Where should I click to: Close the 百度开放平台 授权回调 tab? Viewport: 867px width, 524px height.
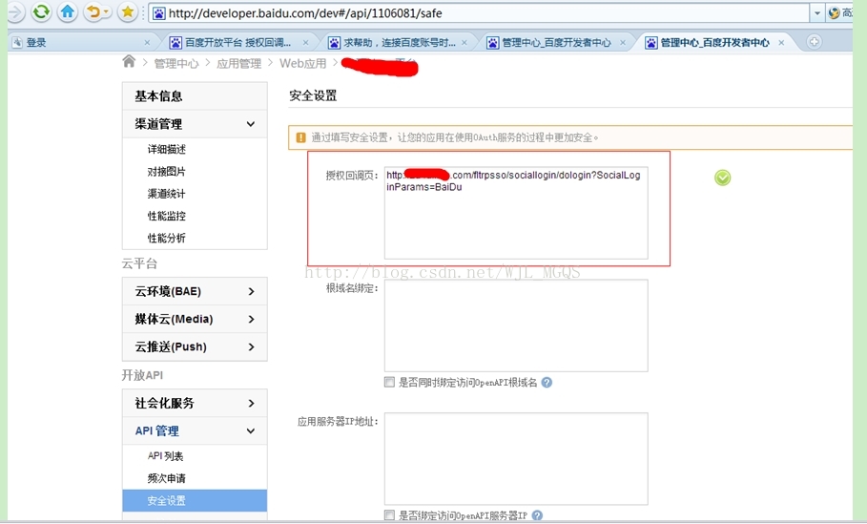tap(305, 43)
